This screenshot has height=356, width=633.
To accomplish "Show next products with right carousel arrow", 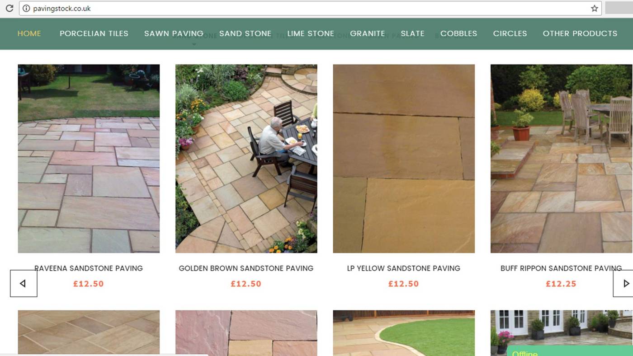I will point(624,283).
